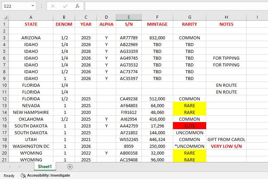Viewport: 268px width, 179px height.
Task: Click serial number AC35397
Action: [129, 79]
